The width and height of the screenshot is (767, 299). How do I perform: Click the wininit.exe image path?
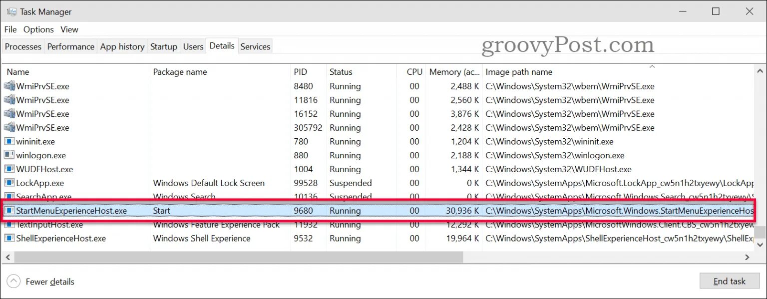tap(549, 142)
